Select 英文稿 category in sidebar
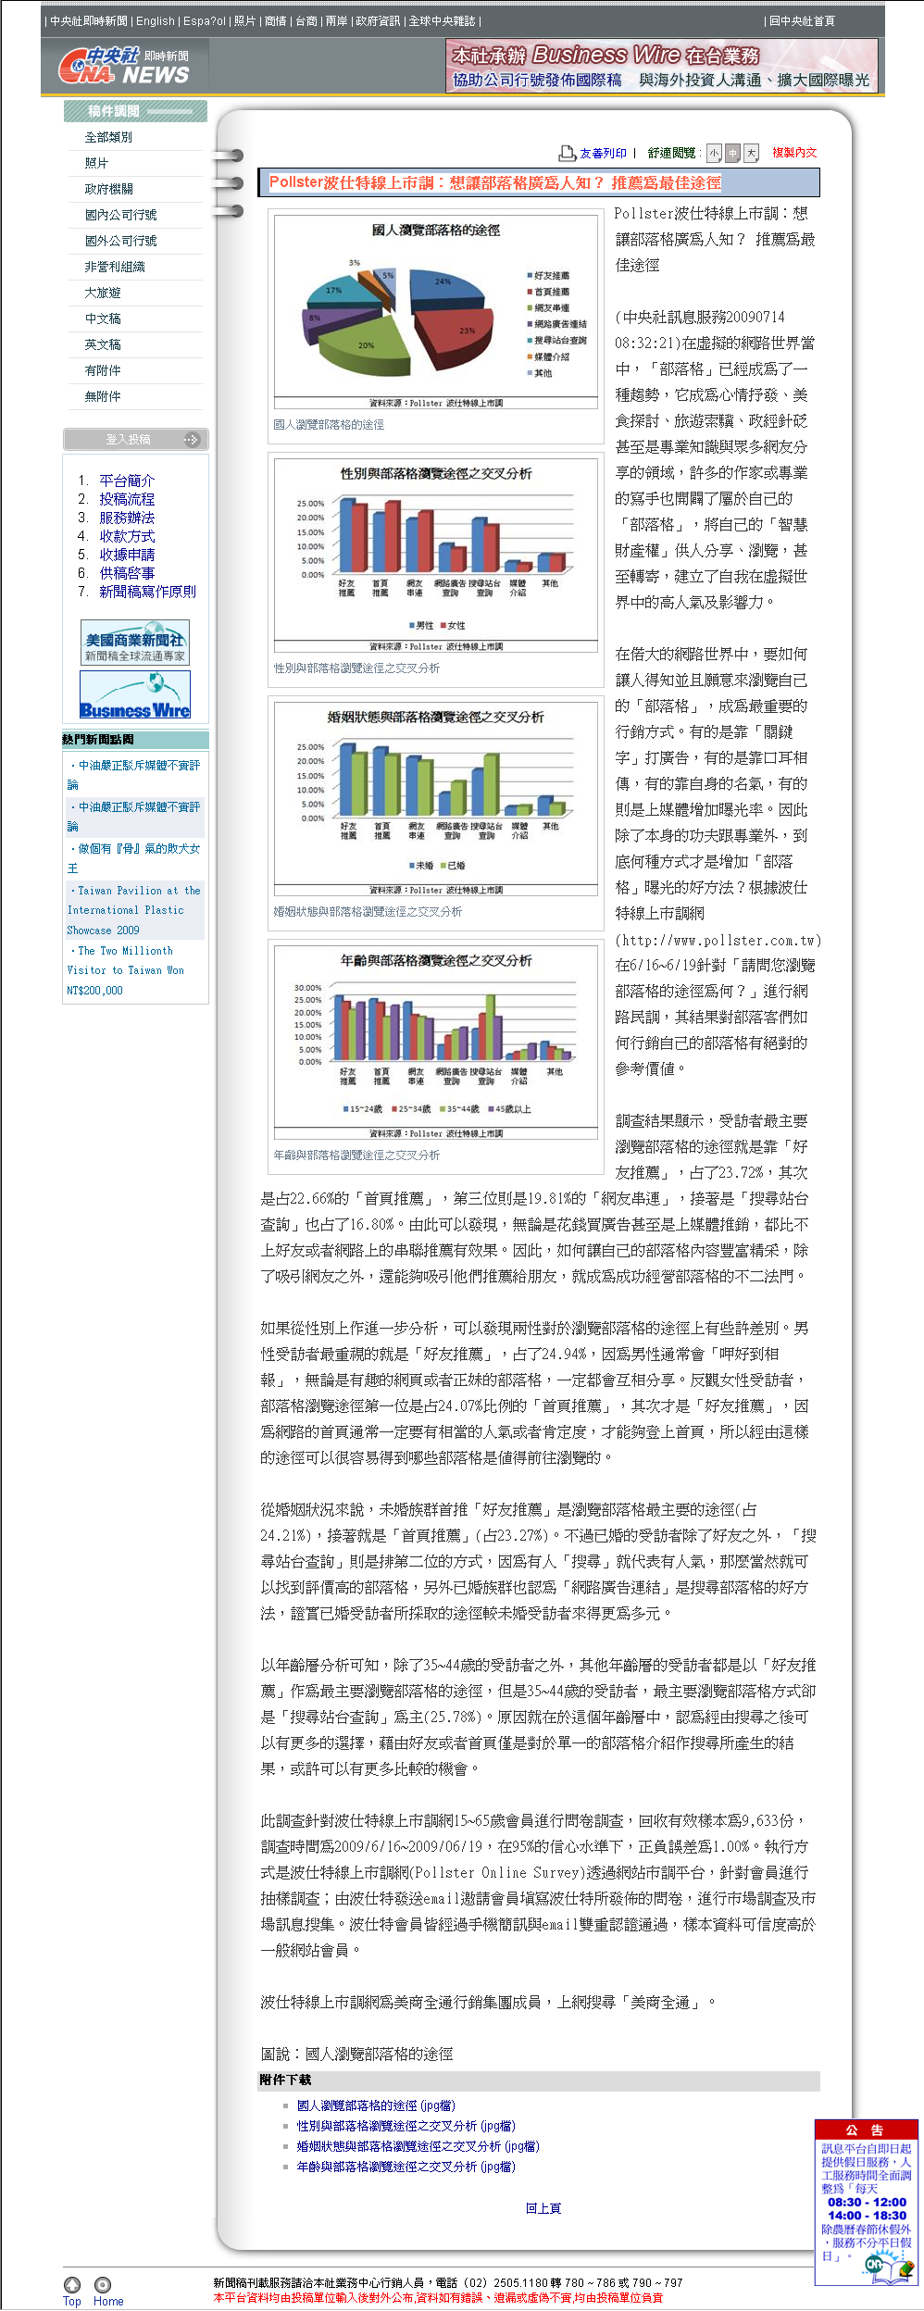 [x=103, y=344]
